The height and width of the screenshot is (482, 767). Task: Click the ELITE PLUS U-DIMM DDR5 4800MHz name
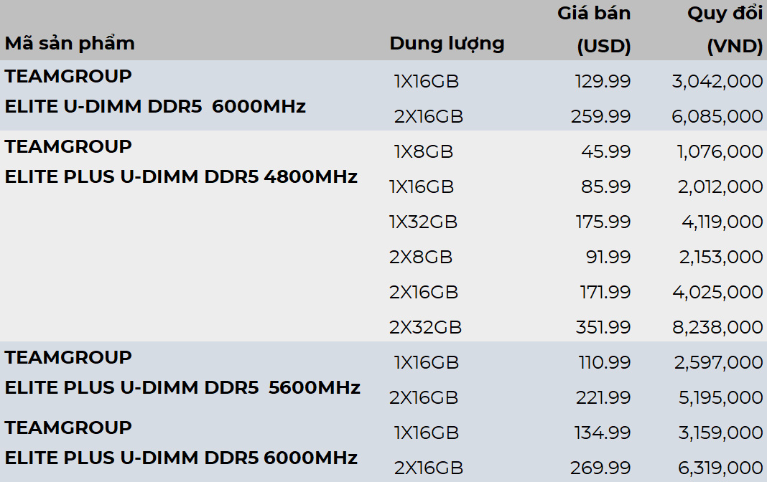(x=181, y=176)
